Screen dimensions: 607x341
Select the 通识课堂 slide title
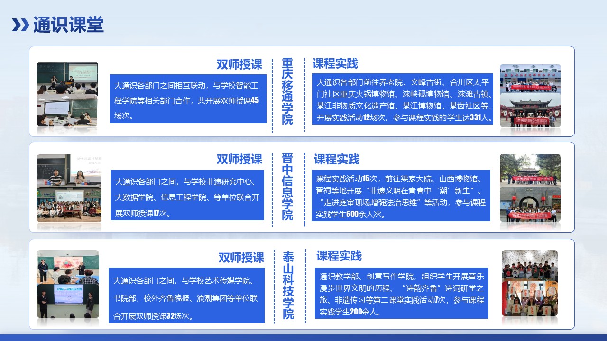68,25
